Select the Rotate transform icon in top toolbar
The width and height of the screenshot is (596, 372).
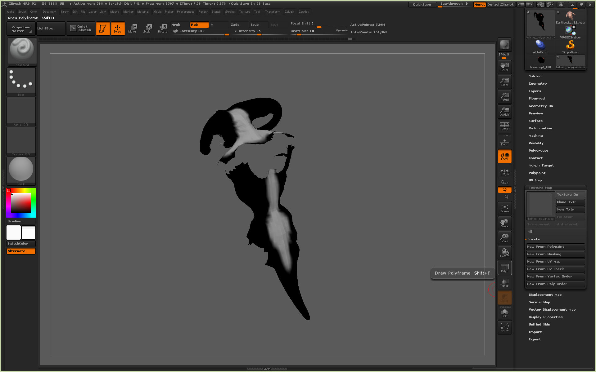pos(162,28)
